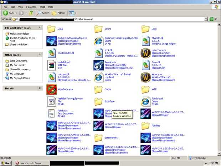Click Share this folder link
Screen dimensions: 221x166
coord(19,45)
